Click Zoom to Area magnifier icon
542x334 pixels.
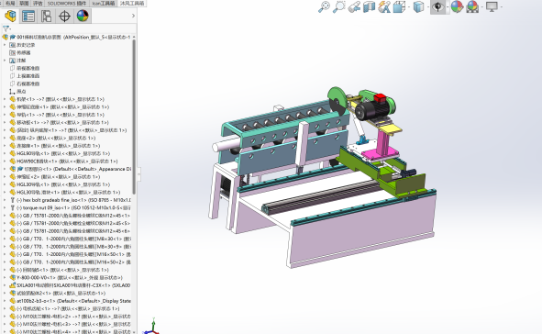pos(339,7)
